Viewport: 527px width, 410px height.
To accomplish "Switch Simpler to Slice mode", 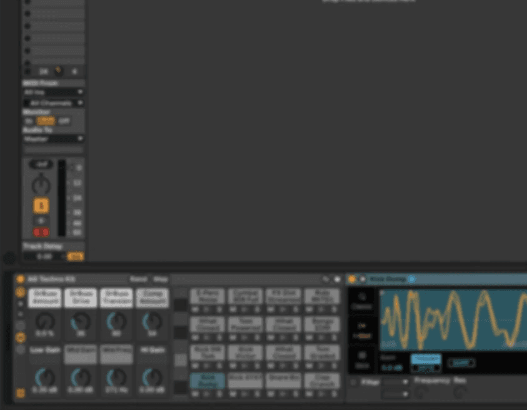I will point(362,359).
